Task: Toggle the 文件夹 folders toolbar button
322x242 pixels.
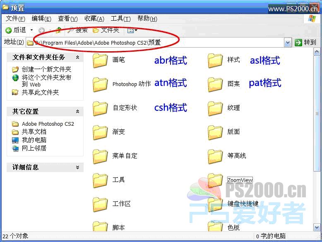Action: click(106, 30)
